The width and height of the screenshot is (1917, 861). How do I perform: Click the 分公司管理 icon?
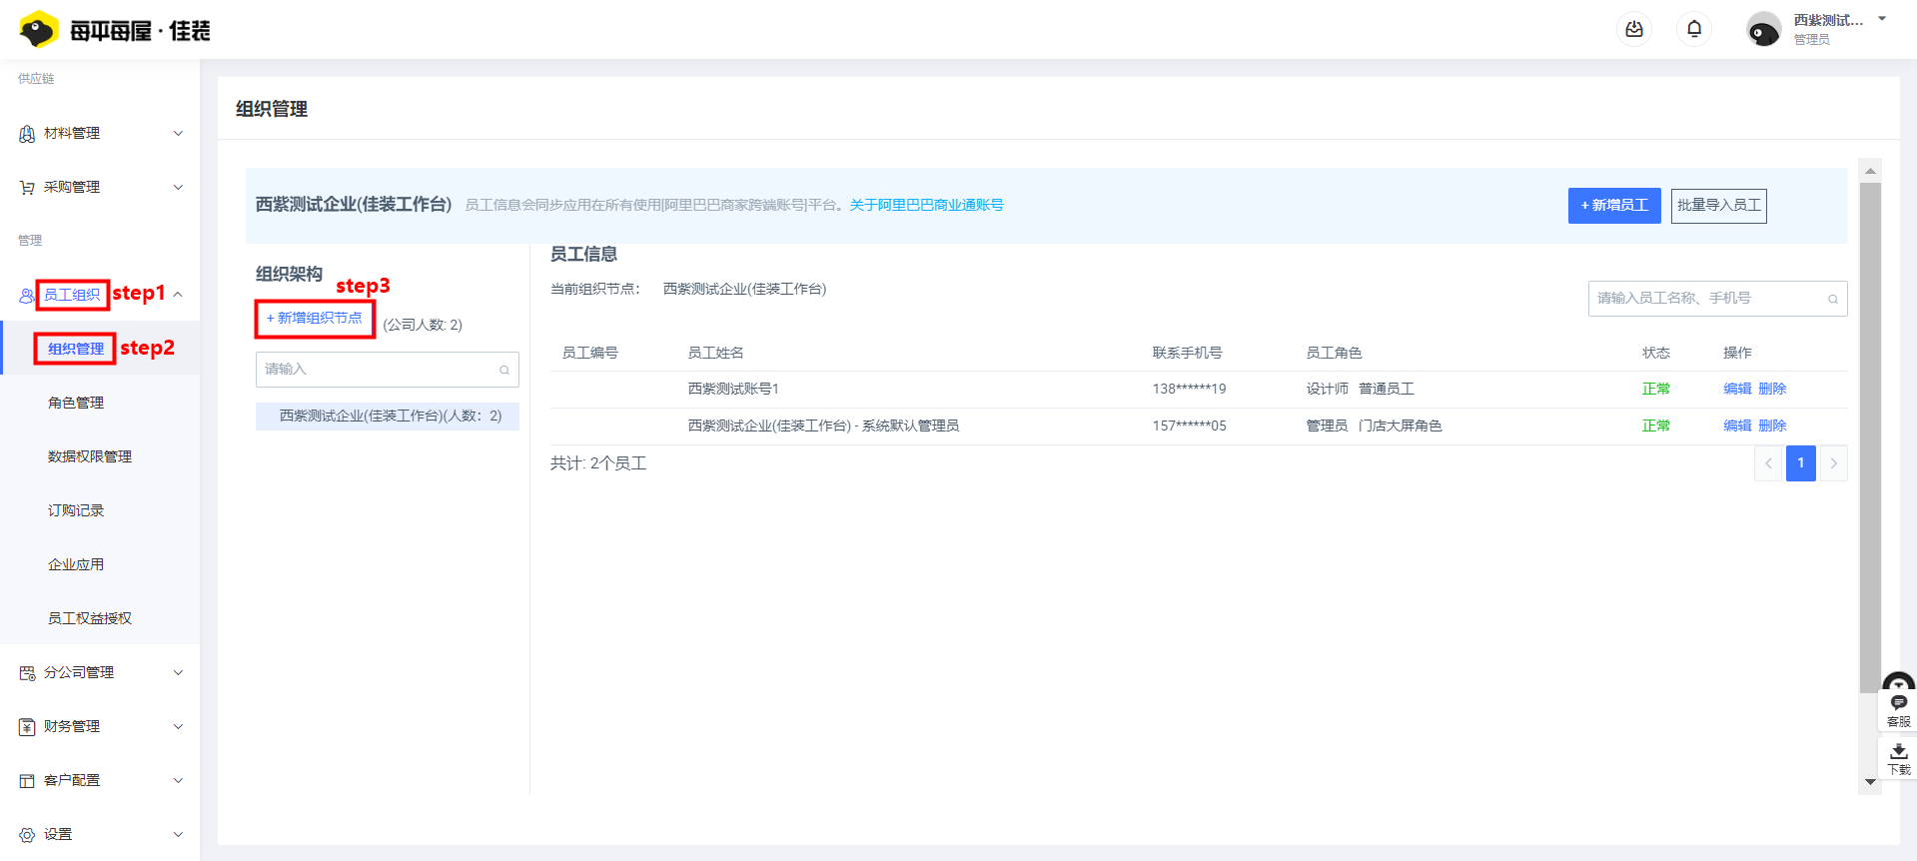tap(27, 673)
